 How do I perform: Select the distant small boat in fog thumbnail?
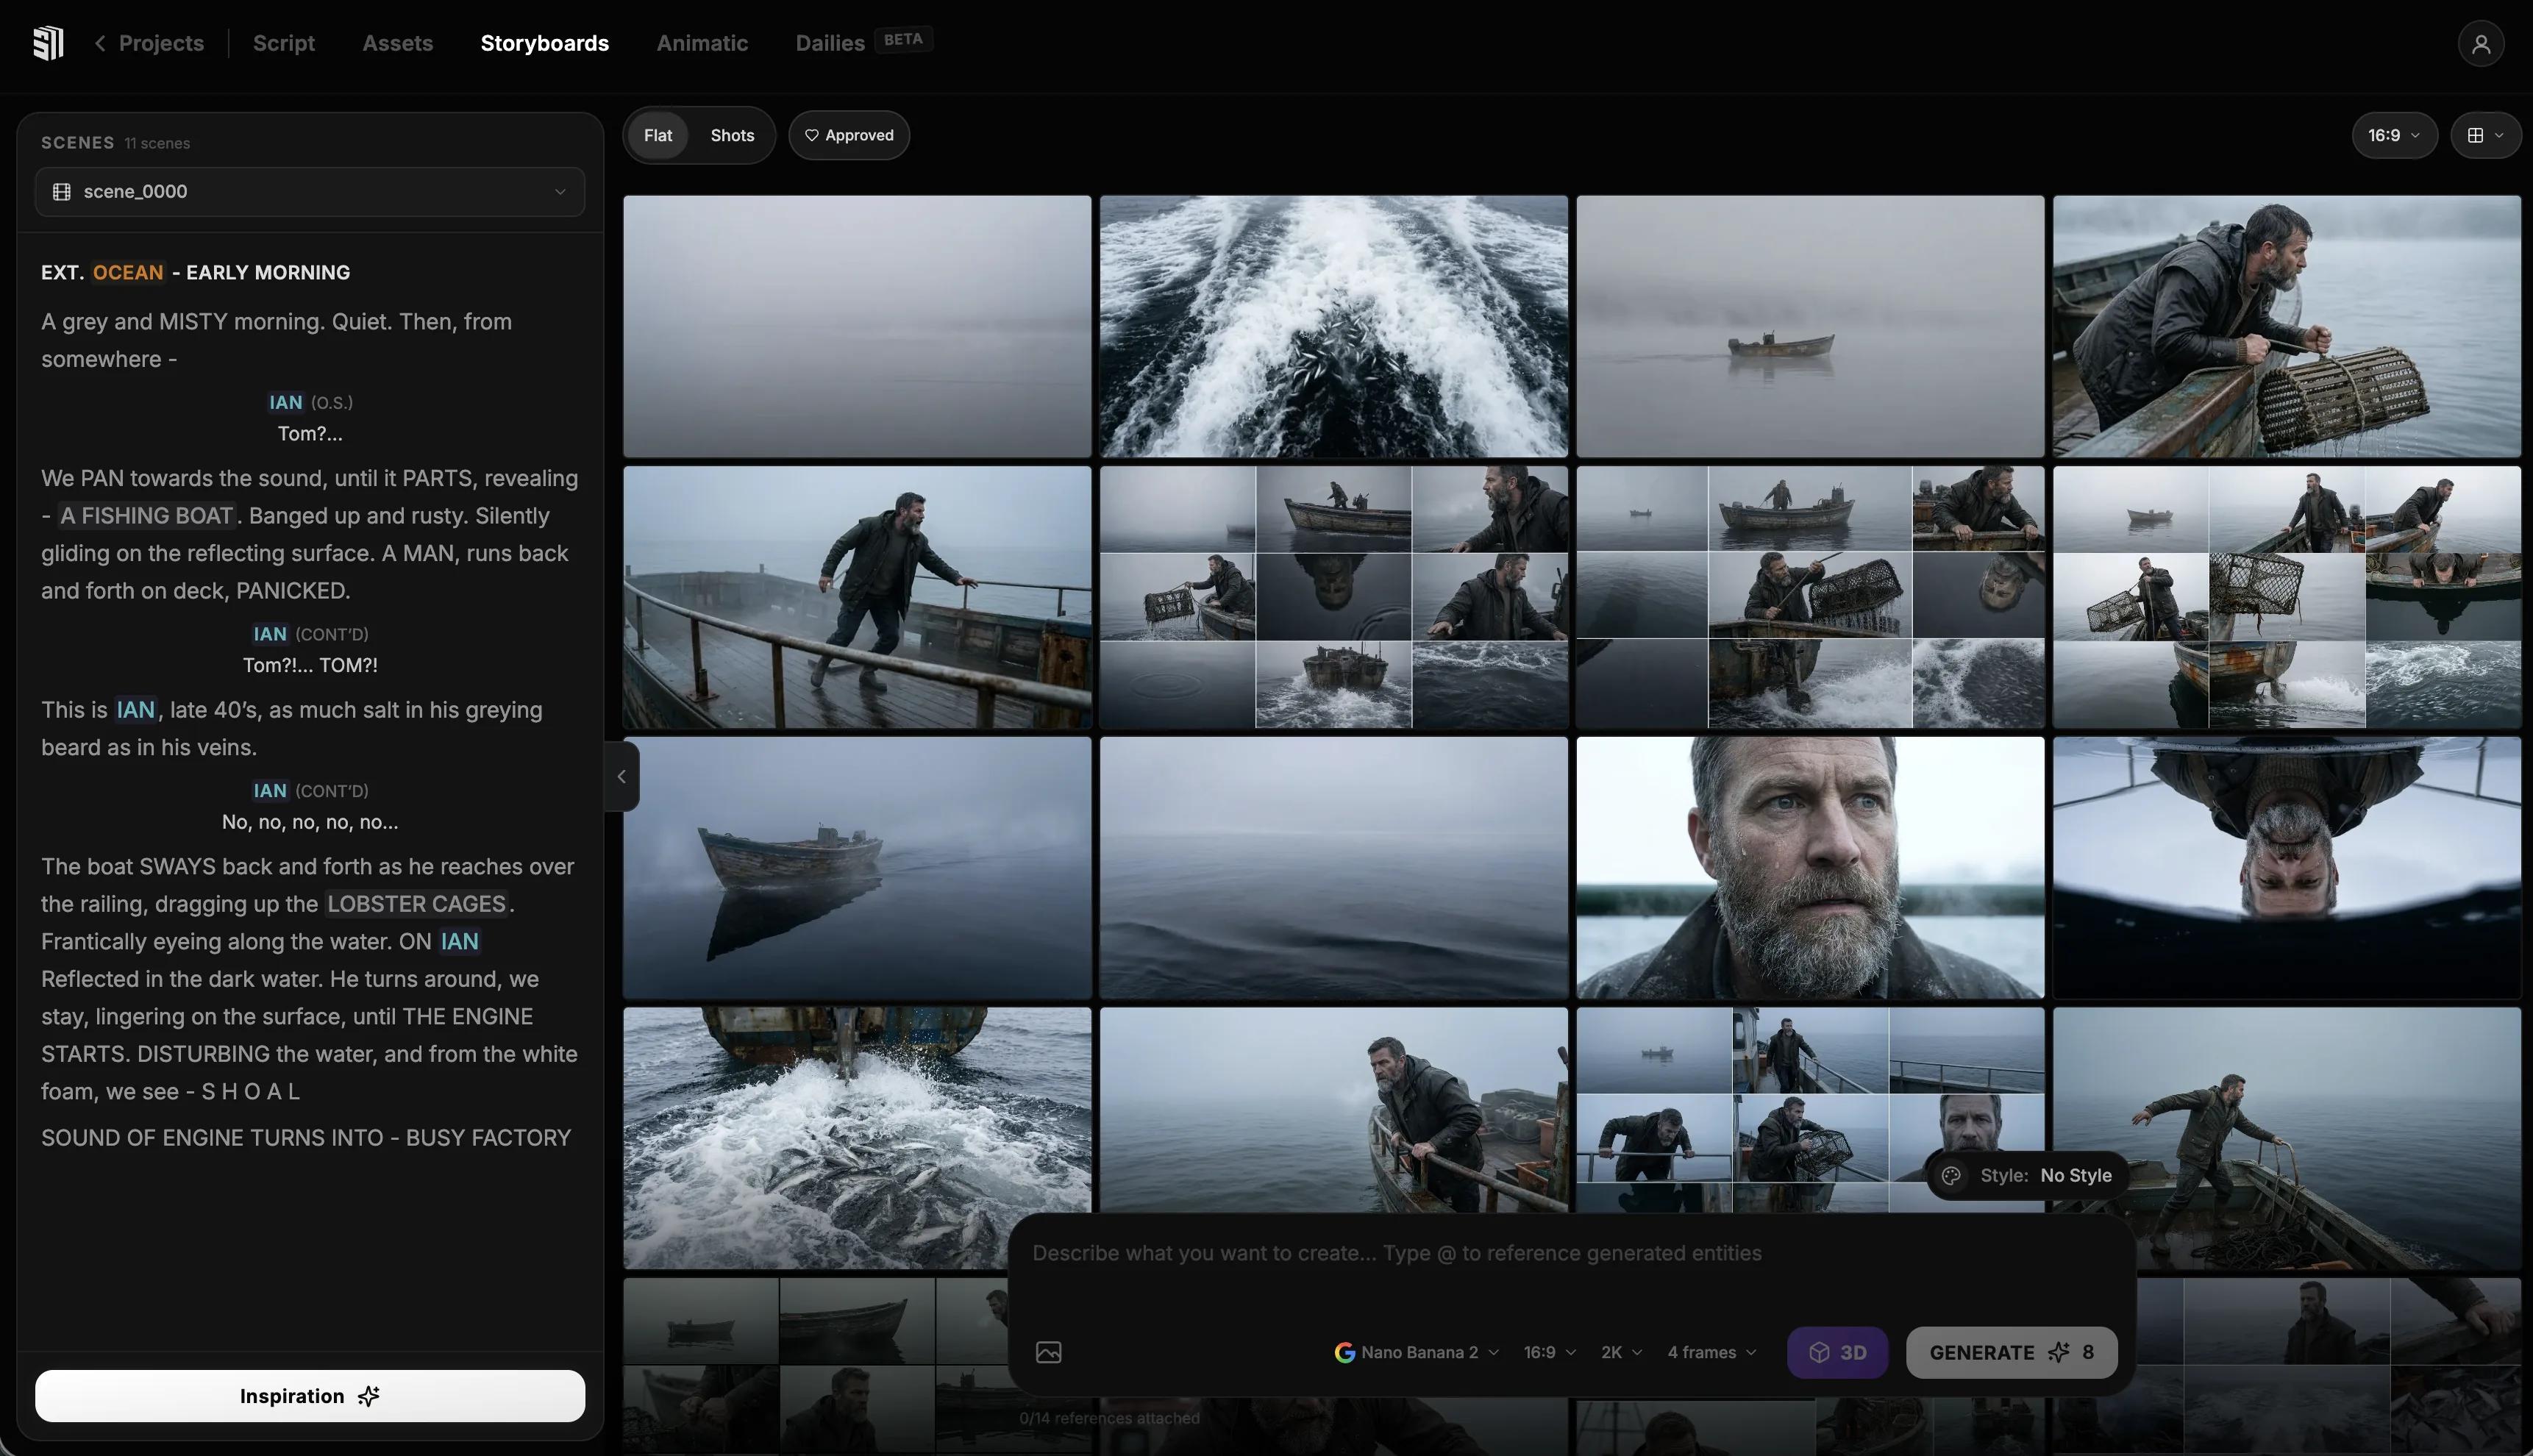(1810, 326)
